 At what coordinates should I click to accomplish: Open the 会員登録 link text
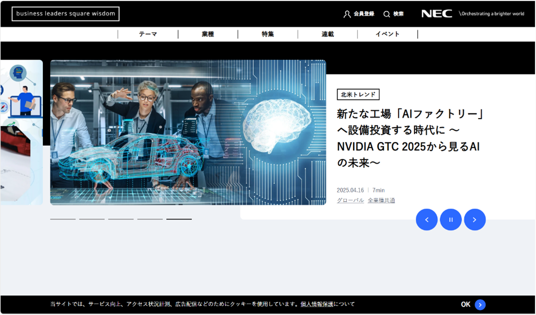click(x=364, y=14)
